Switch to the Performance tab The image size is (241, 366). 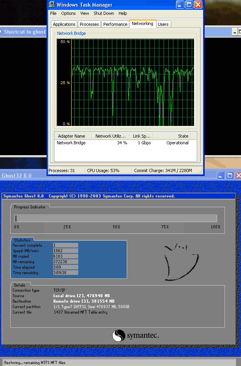pyautogui.click(x=115, y=24)
